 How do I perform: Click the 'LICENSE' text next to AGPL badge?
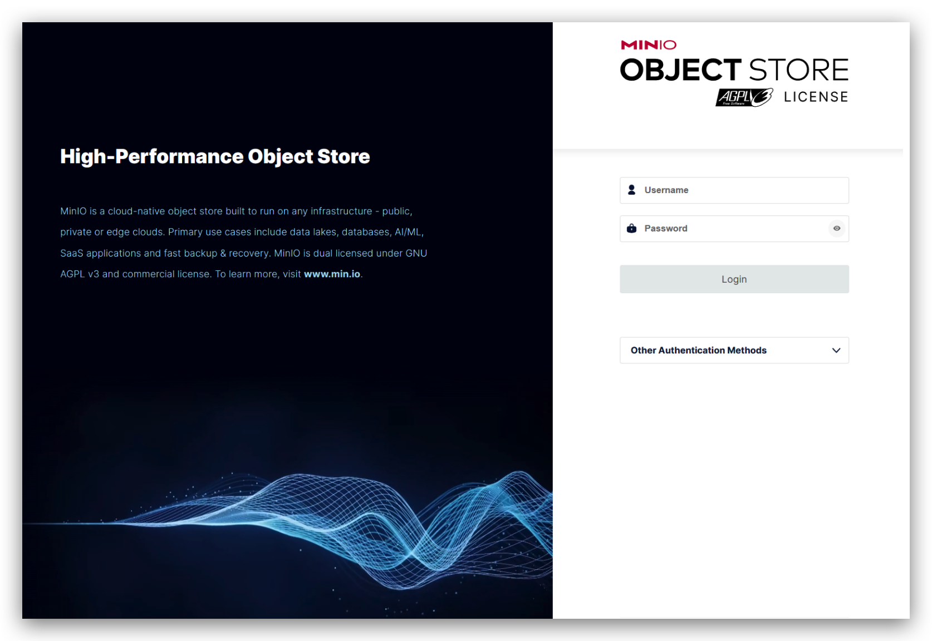pos(816,97)
